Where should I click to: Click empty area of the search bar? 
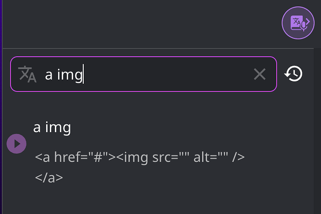point(168,74)
